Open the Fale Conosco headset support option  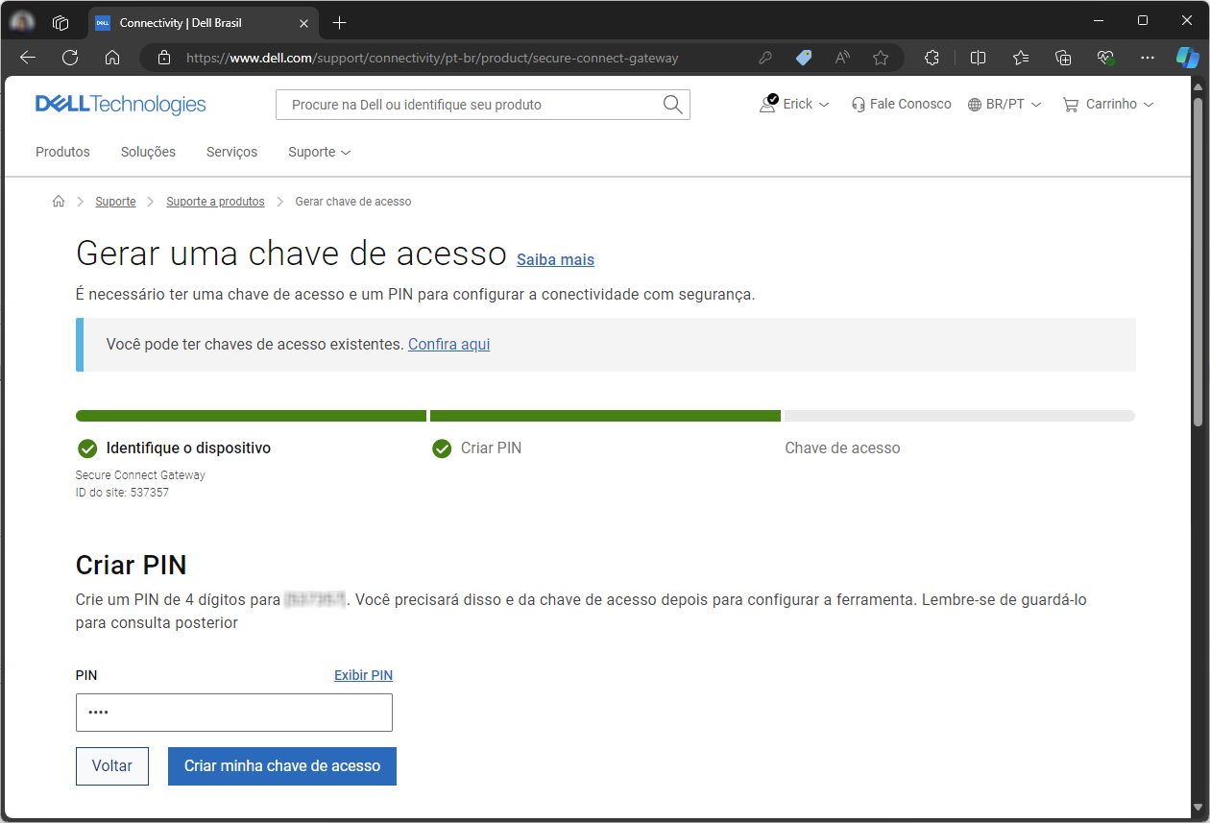click(x=901, y=104)
